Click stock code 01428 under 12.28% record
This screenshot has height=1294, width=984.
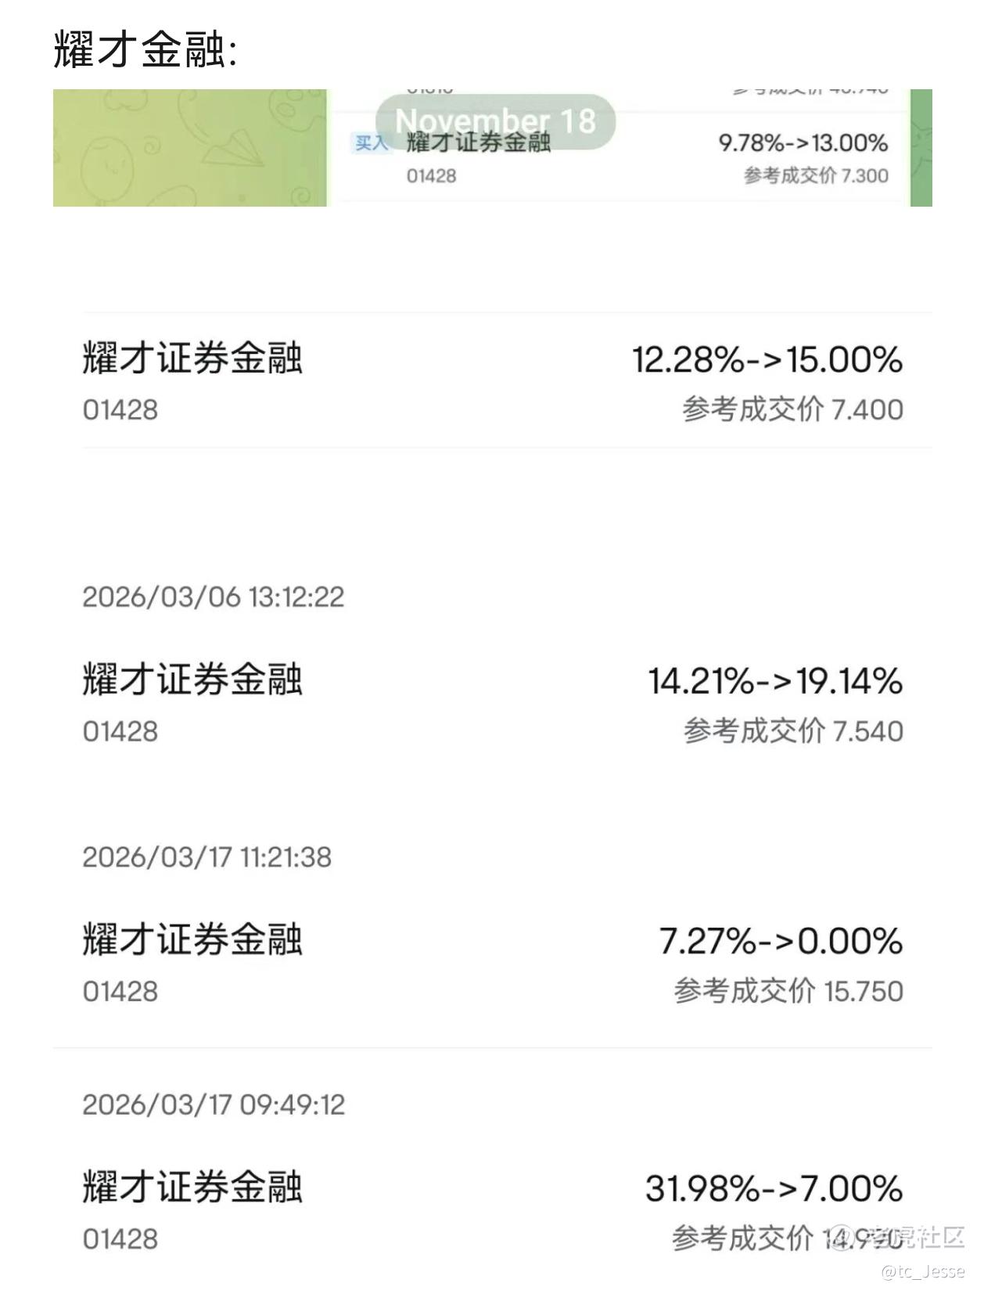click(120, 410)
